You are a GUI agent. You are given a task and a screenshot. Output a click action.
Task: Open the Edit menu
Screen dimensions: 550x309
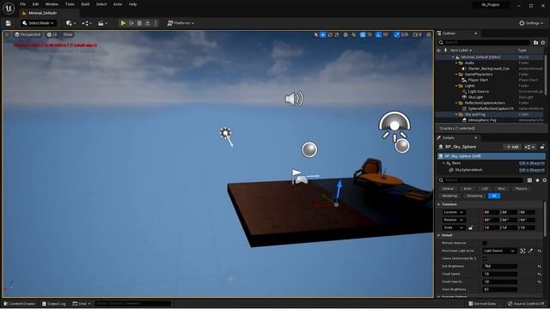pos(35,4)
